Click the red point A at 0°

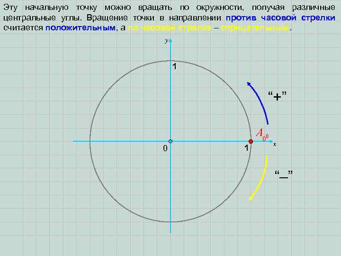[251, 141]
